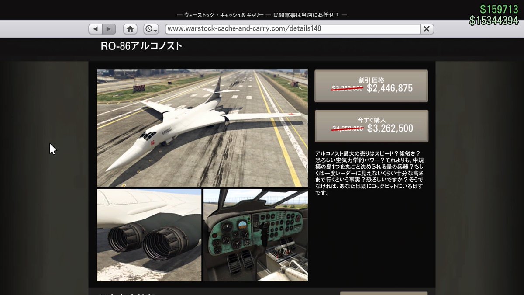
Task: Click the crossed-out $4,350,000 original price
Action: (x=348, y=129)
